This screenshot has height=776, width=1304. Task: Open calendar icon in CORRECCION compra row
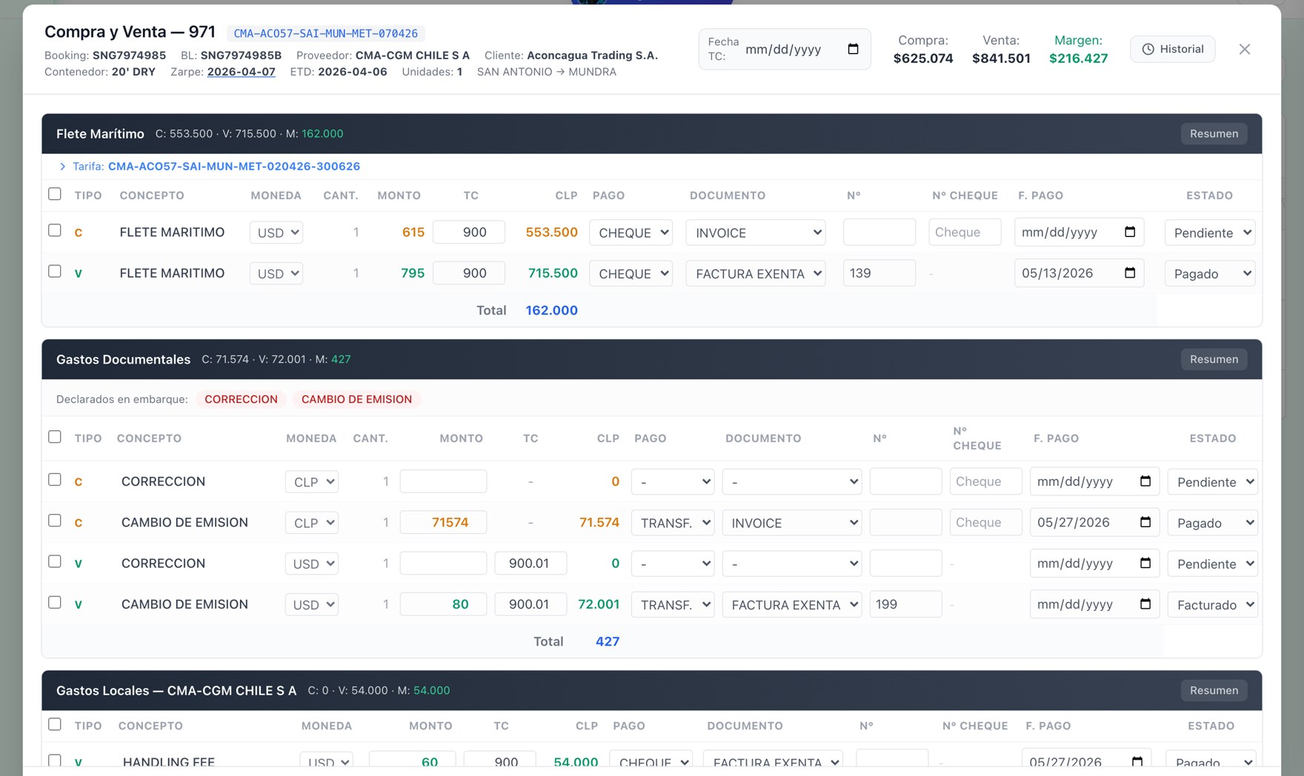(1145, 481)
